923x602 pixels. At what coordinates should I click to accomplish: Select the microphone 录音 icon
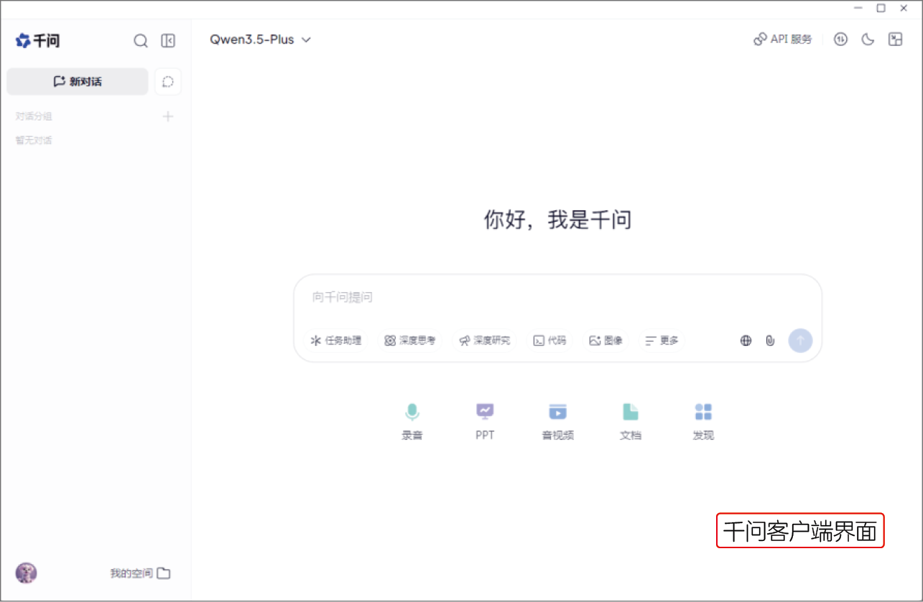tap(412, 412)
